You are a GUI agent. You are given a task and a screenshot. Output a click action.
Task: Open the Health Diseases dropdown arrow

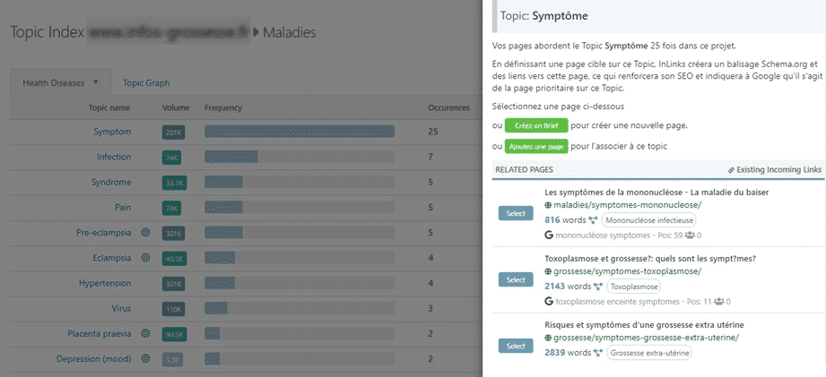pyautogui.click(x=95, y=82)
